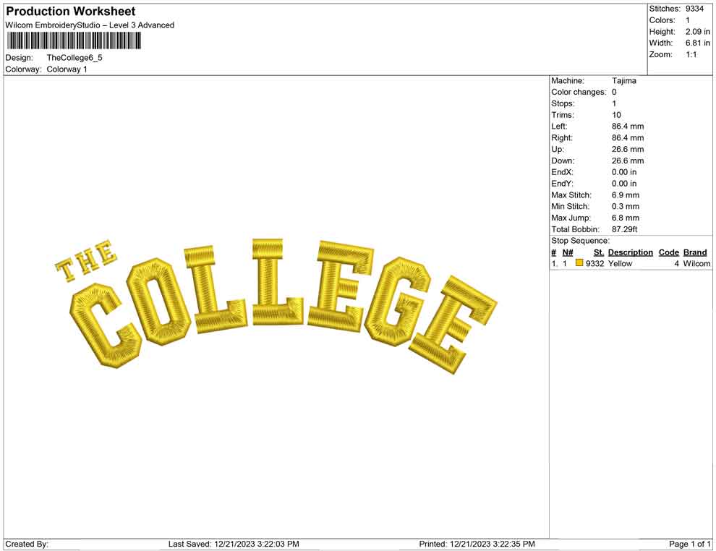This screenshot has height=551, width=716.
Task: Click the Description column header
Action: tap(630, 252)
